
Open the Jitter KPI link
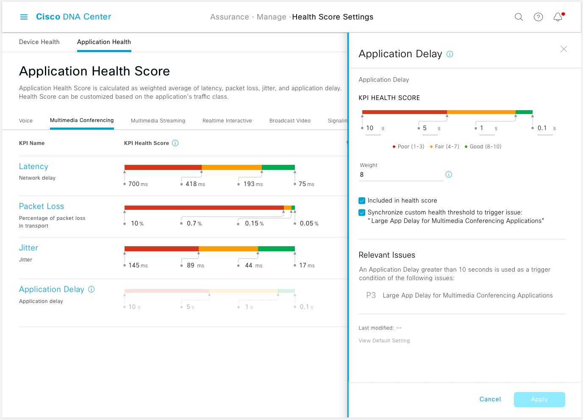(28, 248)
